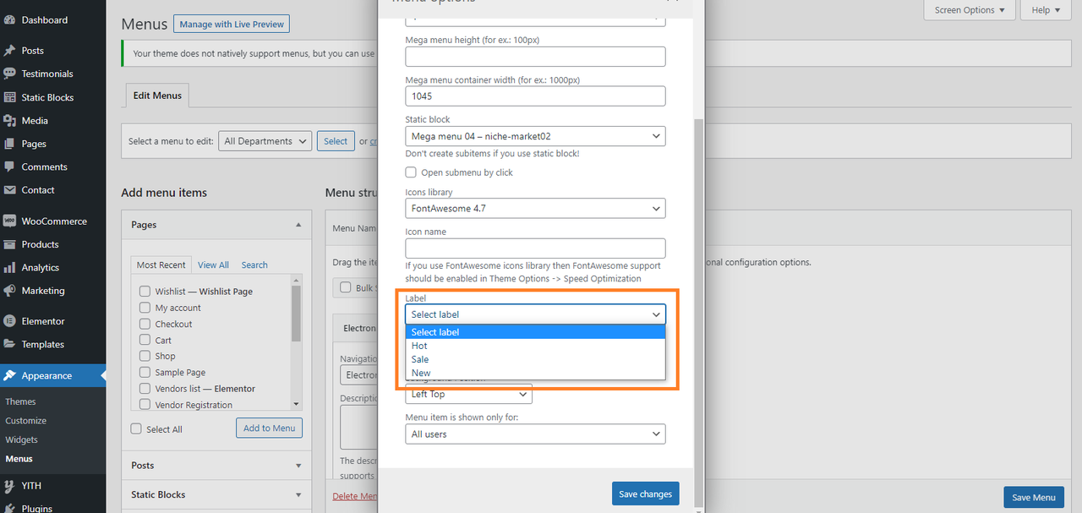The height and width of the screenshot is (513, 1082).
Task: Click the Pages icon in sidebar
Action: tap(10, 144)
